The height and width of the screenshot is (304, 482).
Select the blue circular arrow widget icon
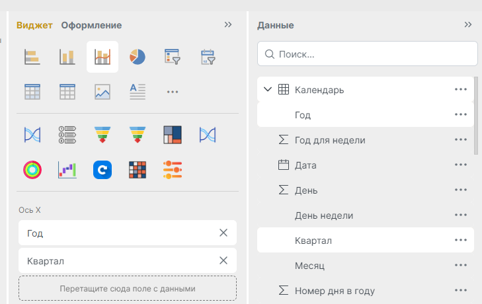[102, 170]
